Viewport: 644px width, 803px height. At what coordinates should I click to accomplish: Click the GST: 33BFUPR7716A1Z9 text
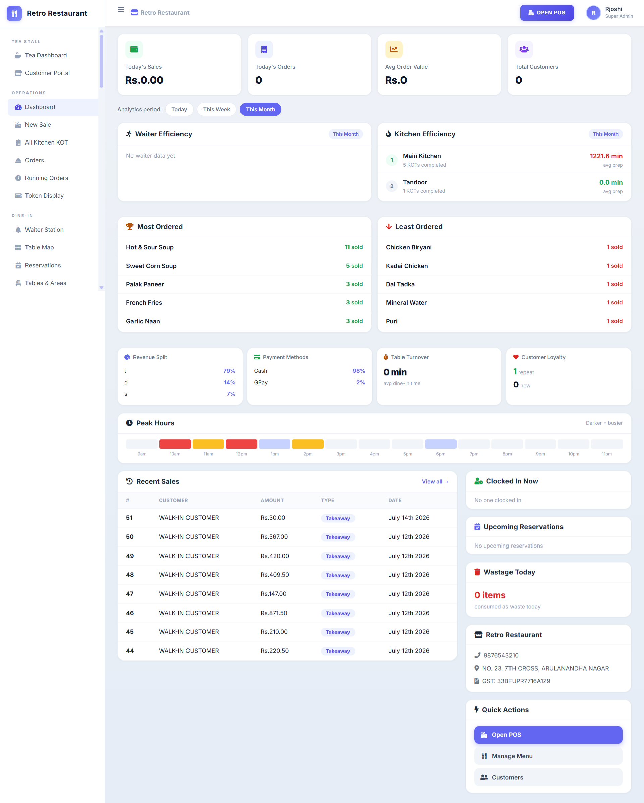click(x=516, y=681)
